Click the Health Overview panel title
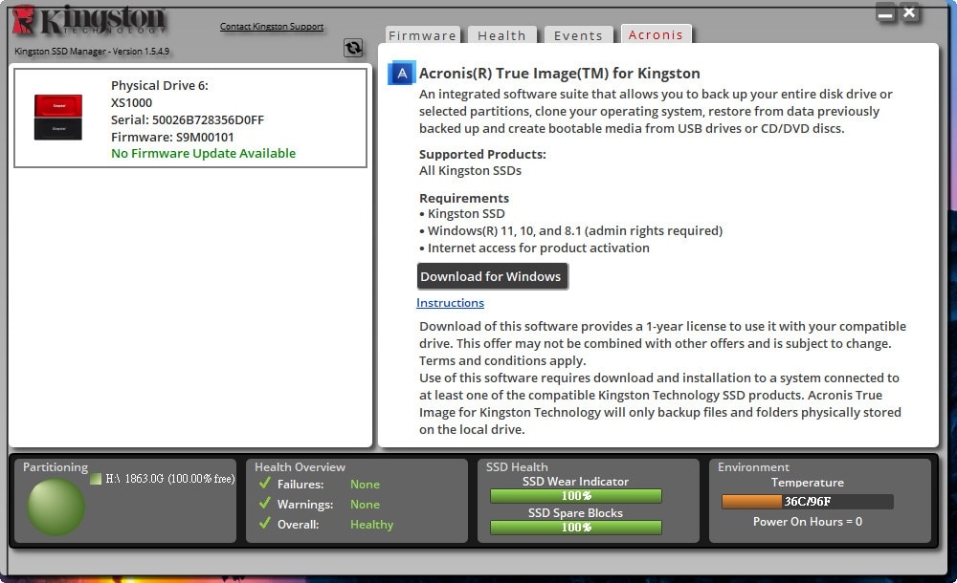 pos(300,467)
